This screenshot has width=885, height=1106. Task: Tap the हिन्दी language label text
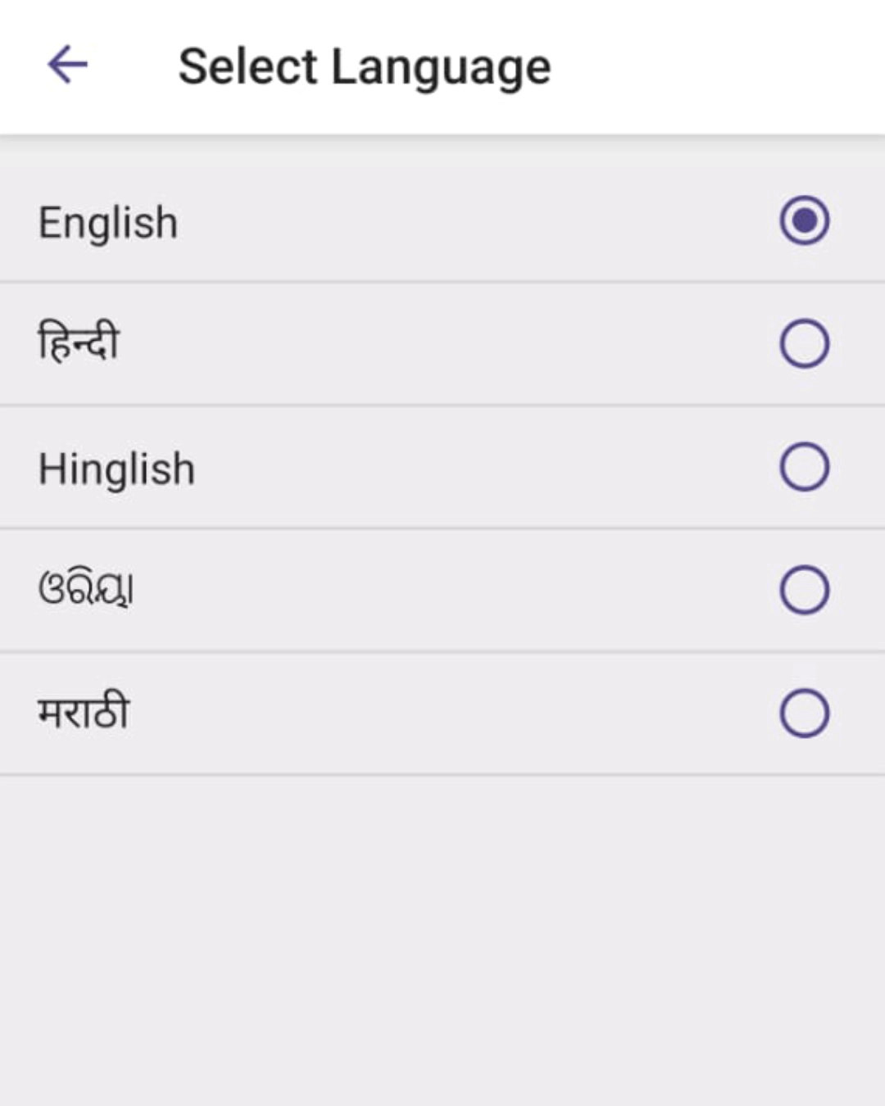[79, 342]
